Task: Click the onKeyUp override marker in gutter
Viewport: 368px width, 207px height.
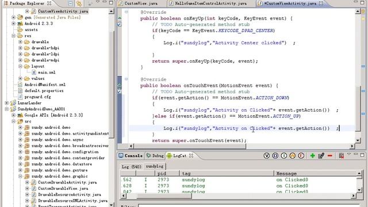Action: (120, 18)
